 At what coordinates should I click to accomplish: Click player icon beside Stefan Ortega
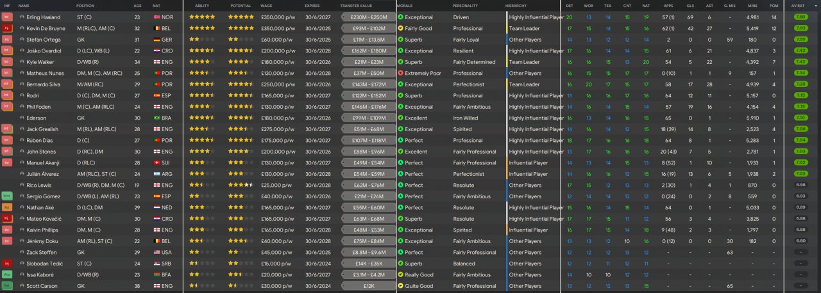pos(22,40)
